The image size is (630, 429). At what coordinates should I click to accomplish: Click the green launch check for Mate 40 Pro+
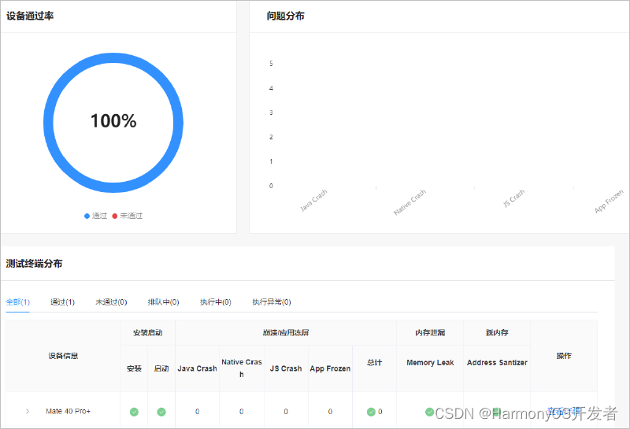(161, 412)
